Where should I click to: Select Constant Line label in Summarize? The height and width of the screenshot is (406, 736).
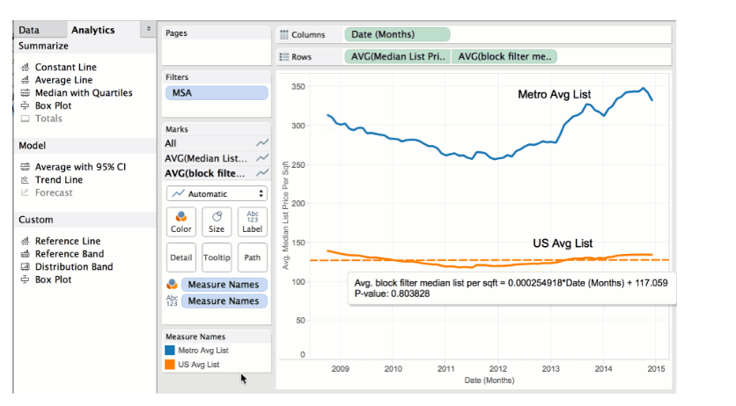(x=66, y=68)
